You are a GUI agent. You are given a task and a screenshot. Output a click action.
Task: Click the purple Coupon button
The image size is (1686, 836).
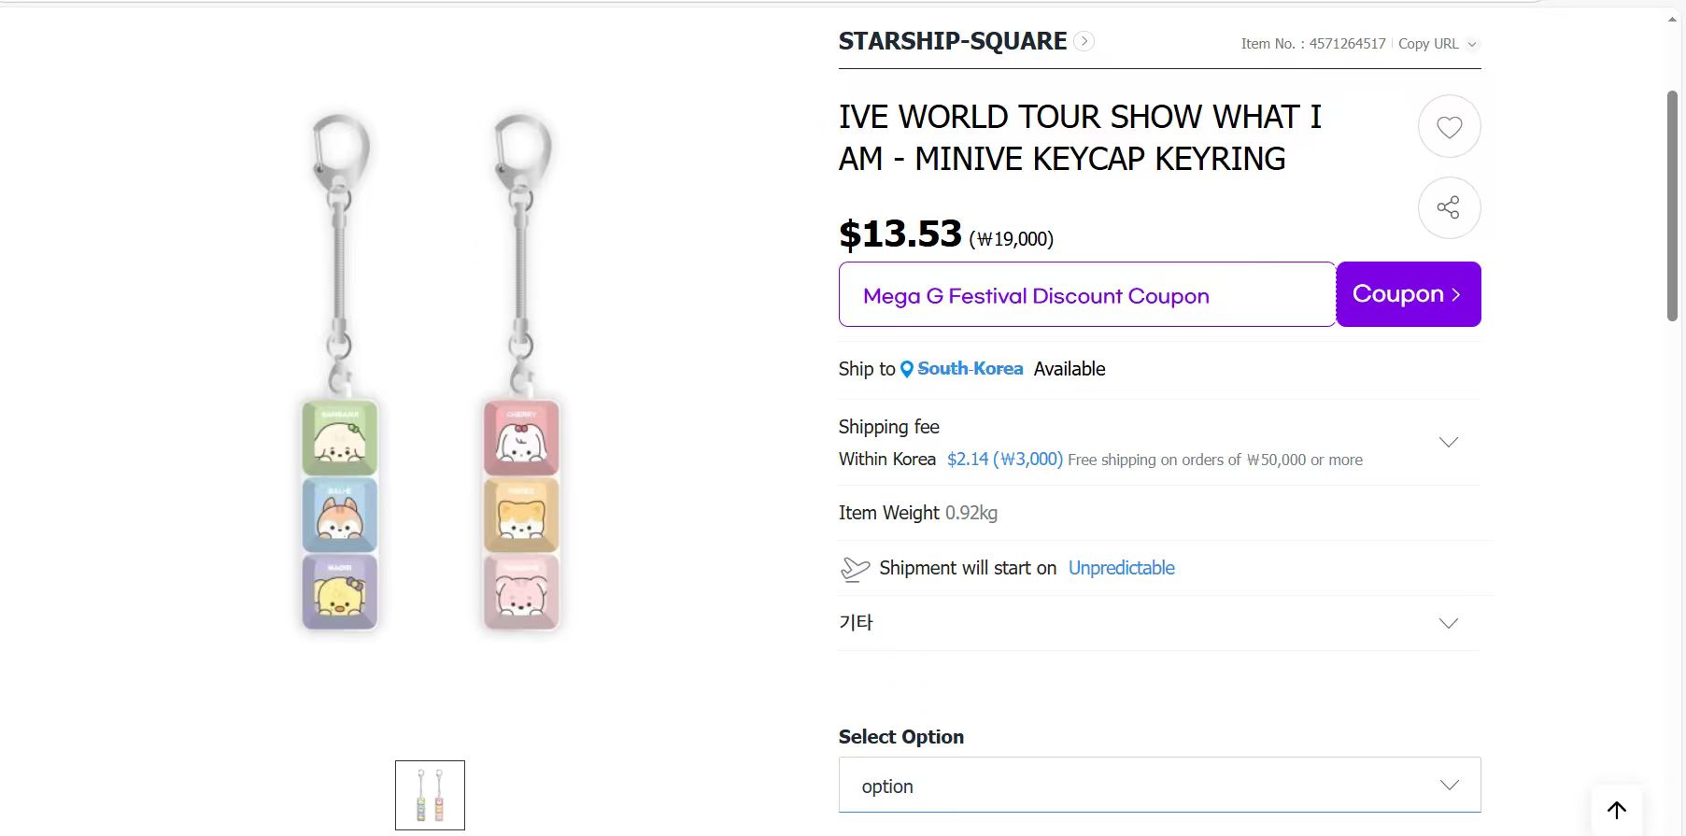pyautogui.click(x=1408, y=294)
